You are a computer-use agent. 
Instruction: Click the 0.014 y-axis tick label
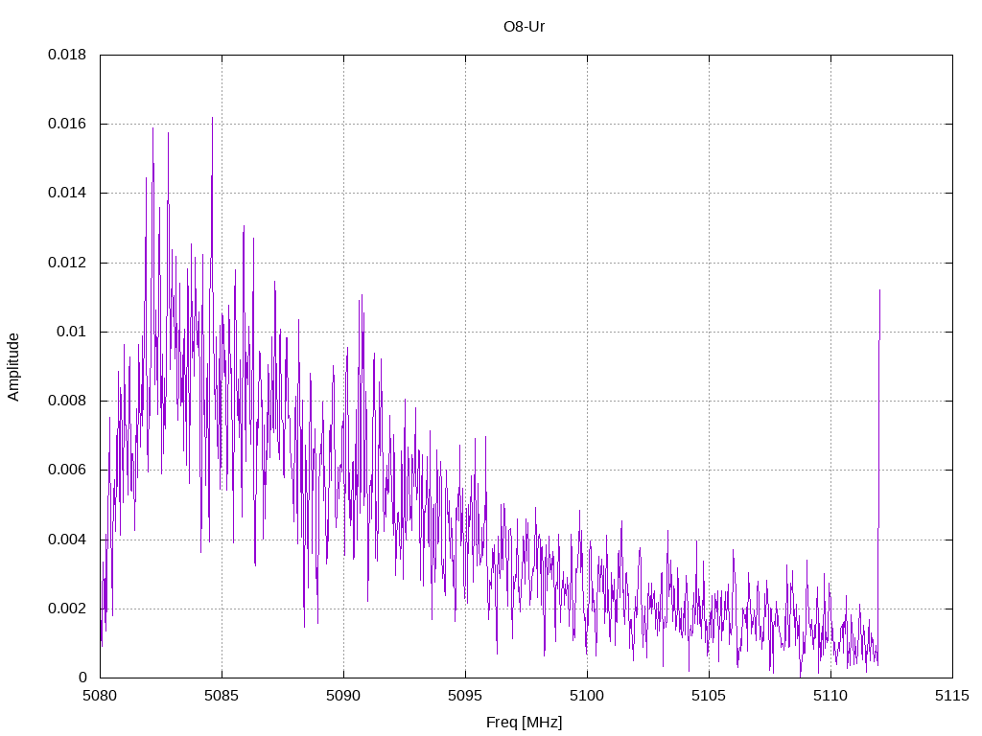67,193
